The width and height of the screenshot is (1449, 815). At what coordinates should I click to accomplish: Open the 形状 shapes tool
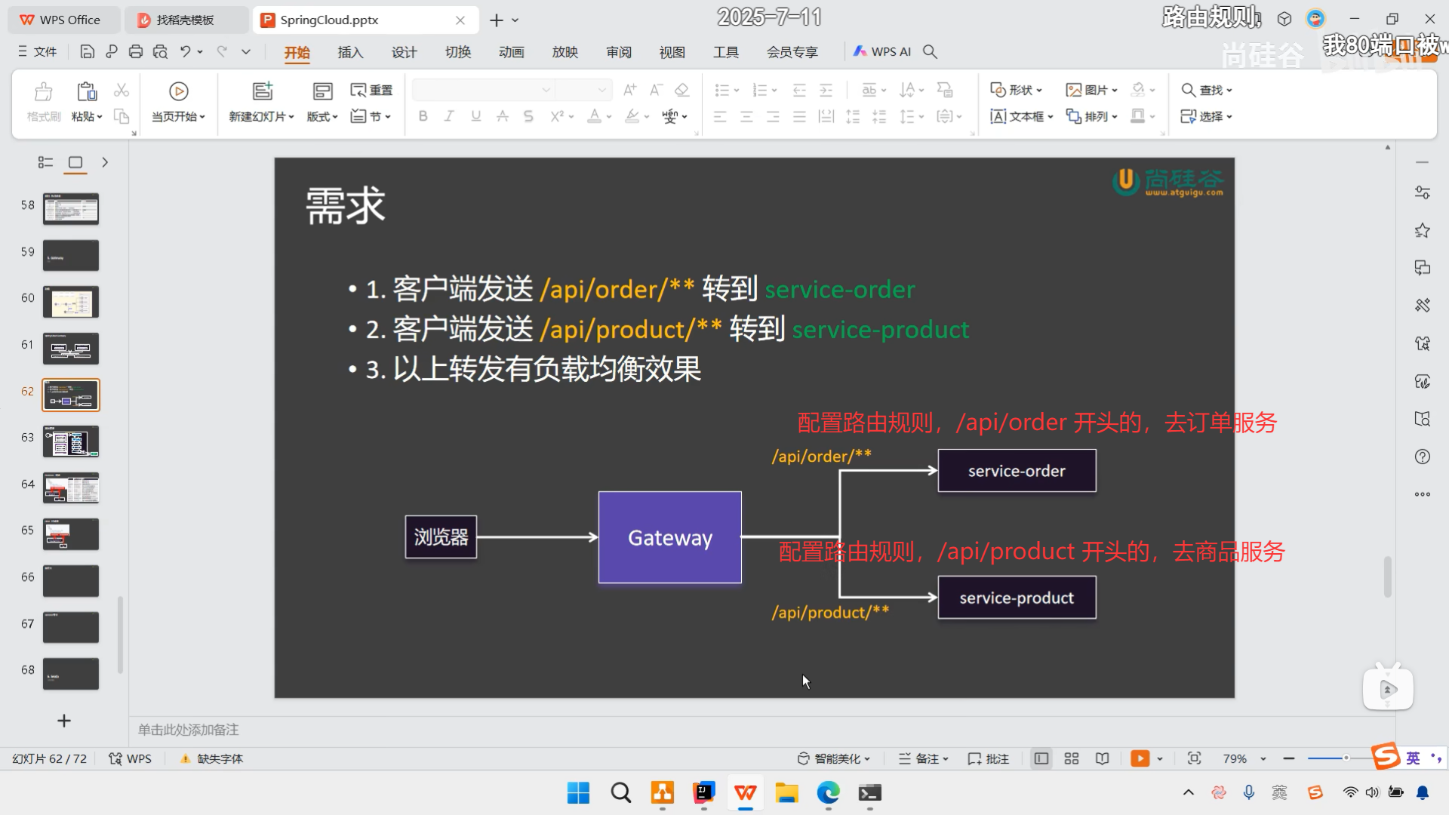1016,90
